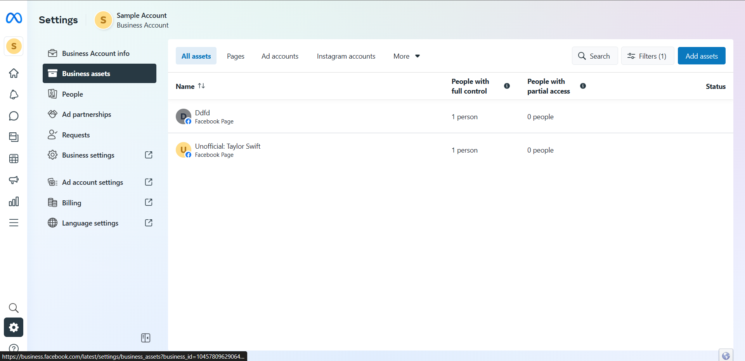The image size is (745, 361).
Task: Open external link icon for Ad account settings
Action: point(149,182)
